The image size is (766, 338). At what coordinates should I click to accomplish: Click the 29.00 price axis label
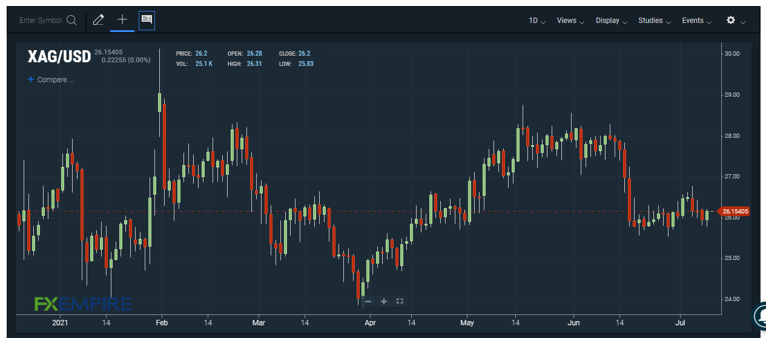731,95
